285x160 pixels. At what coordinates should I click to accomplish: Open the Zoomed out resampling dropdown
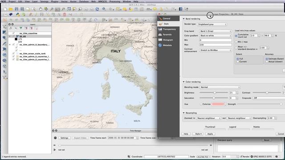click(x=239, y=118)
